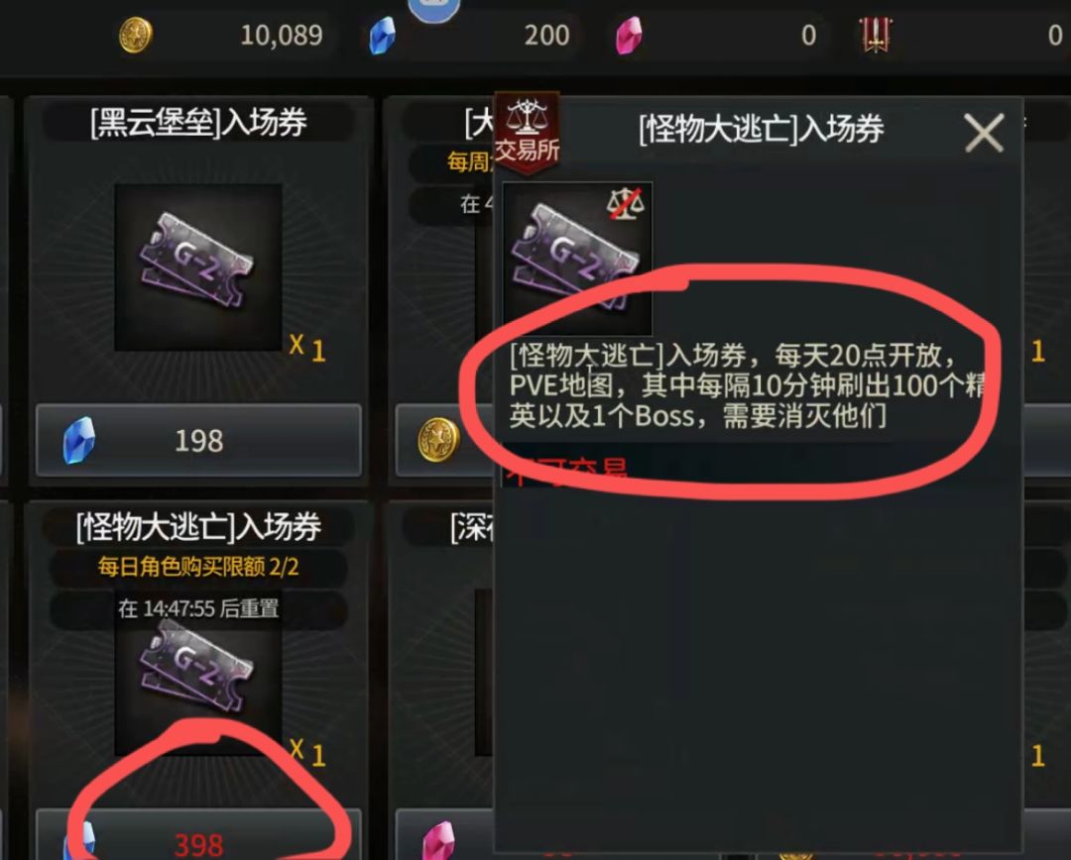Image resolution: width=1071 pixels, height=860 pixels.
Task: Click the crossed-out scales non-tradable icon
Action: point(626,203)
